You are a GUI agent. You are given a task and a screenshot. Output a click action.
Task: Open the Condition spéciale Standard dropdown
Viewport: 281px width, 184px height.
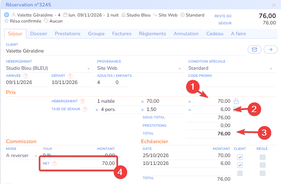click(x=271, y=69)
